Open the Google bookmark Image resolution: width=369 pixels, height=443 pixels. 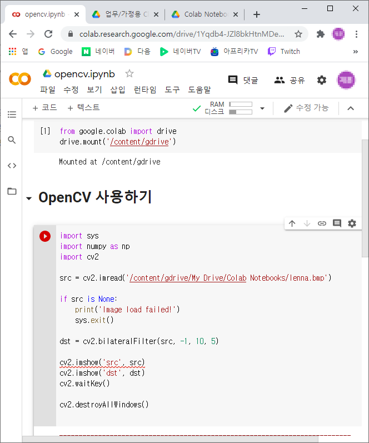pyautogui.click(x=56, y=52)
